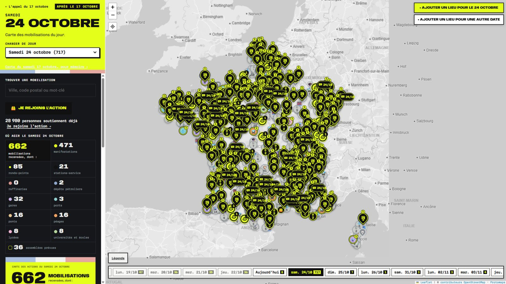
Task: Select the lun. 26/10 date tab
Action: click(374, 272)
